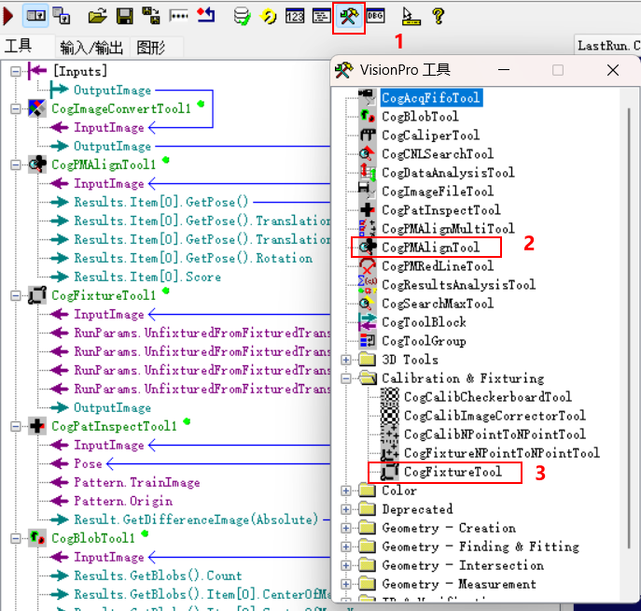Select CogToolGroup entry
The width and height of the screenshot is (641, 611).
[x=424, y=341]
